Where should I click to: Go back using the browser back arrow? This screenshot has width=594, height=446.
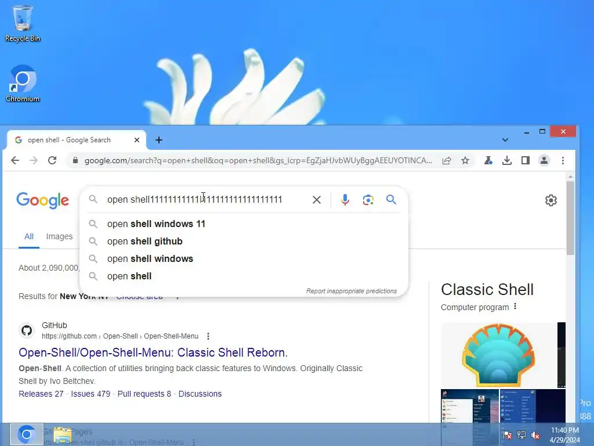pyautogui.click(x=15, y=160)
